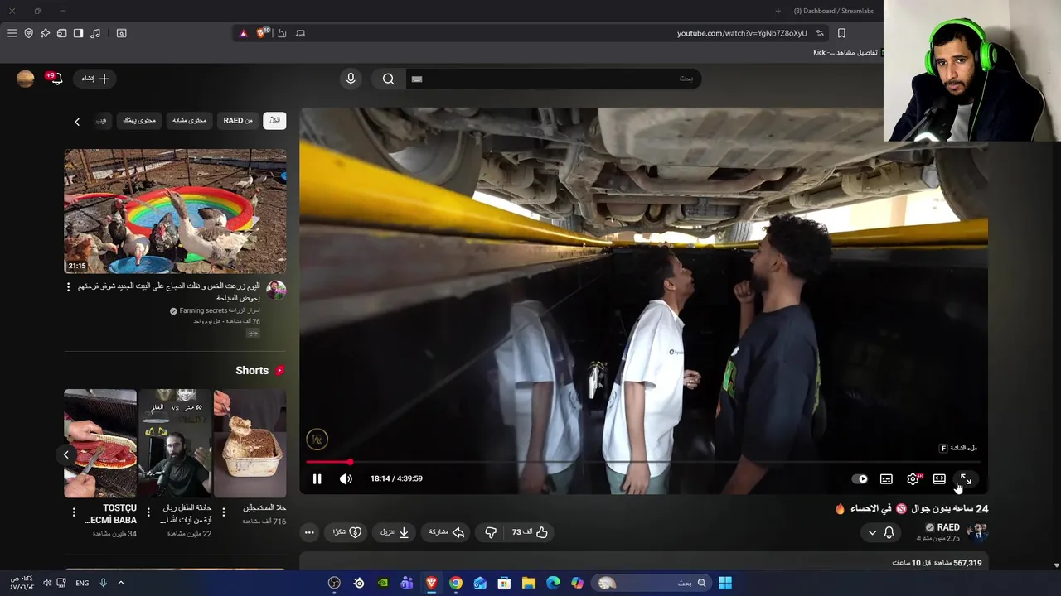Screen dimensions: 1061x596
Task: Click the Windows taskbar search box
Action: click(x=652, y=583)
